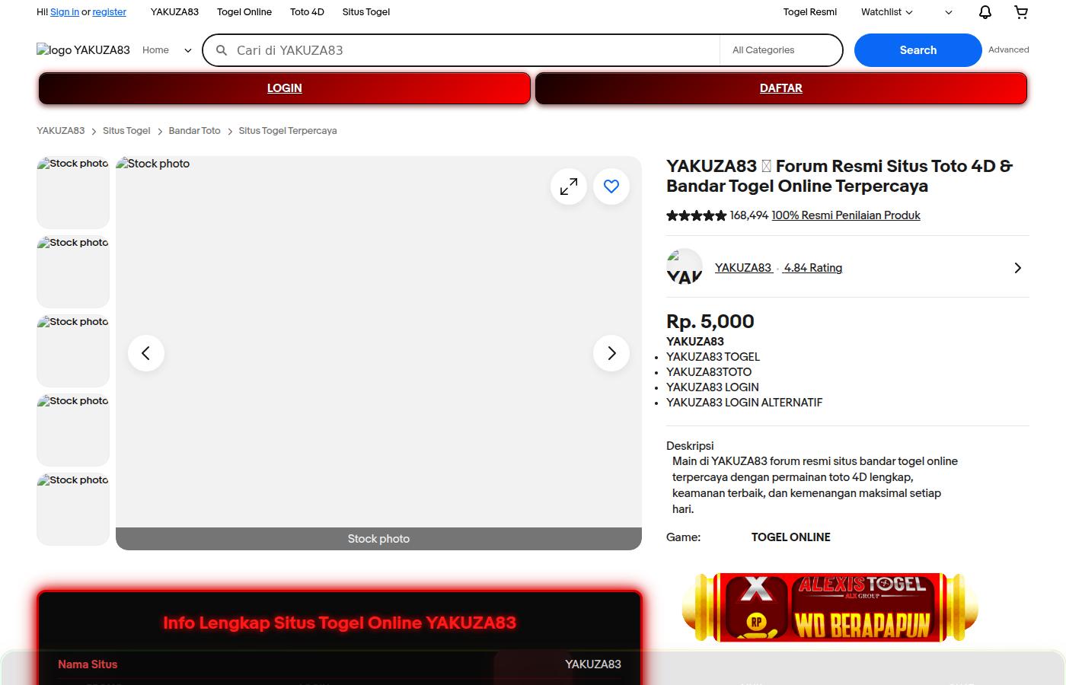Open the Situs Togel top menu item

point(366,12)
